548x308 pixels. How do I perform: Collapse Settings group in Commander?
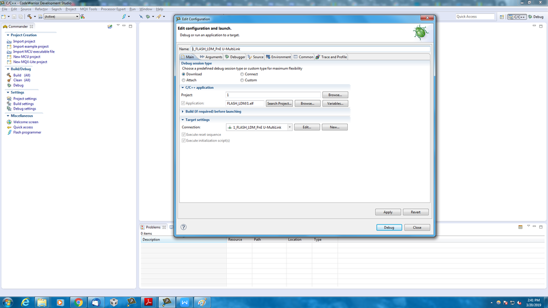[x=8, y=92]
